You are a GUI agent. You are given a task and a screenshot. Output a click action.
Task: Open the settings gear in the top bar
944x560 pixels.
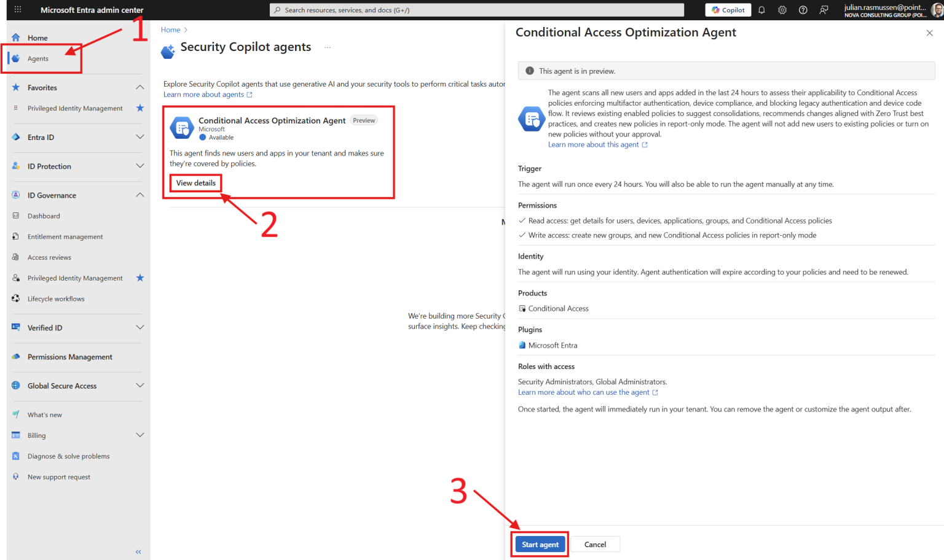coord(782,10)
